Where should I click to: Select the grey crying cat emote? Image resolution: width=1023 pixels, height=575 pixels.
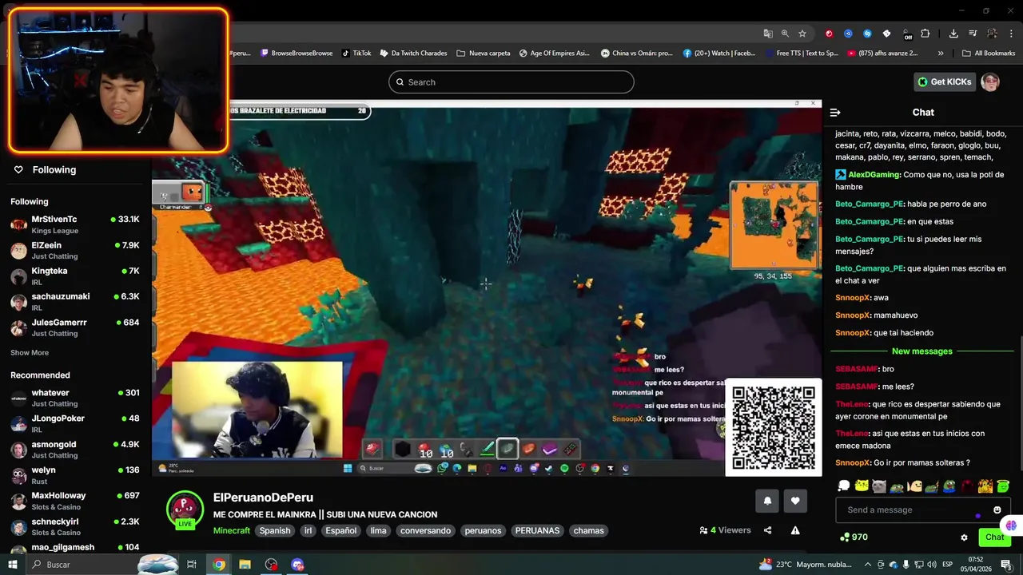coord(879,486)
